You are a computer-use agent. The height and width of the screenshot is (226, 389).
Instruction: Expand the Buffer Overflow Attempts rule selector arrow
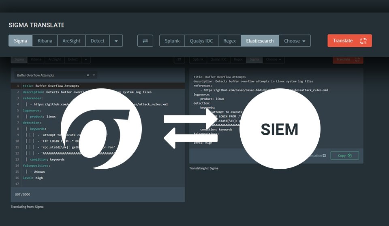click(x=94, y=75)
